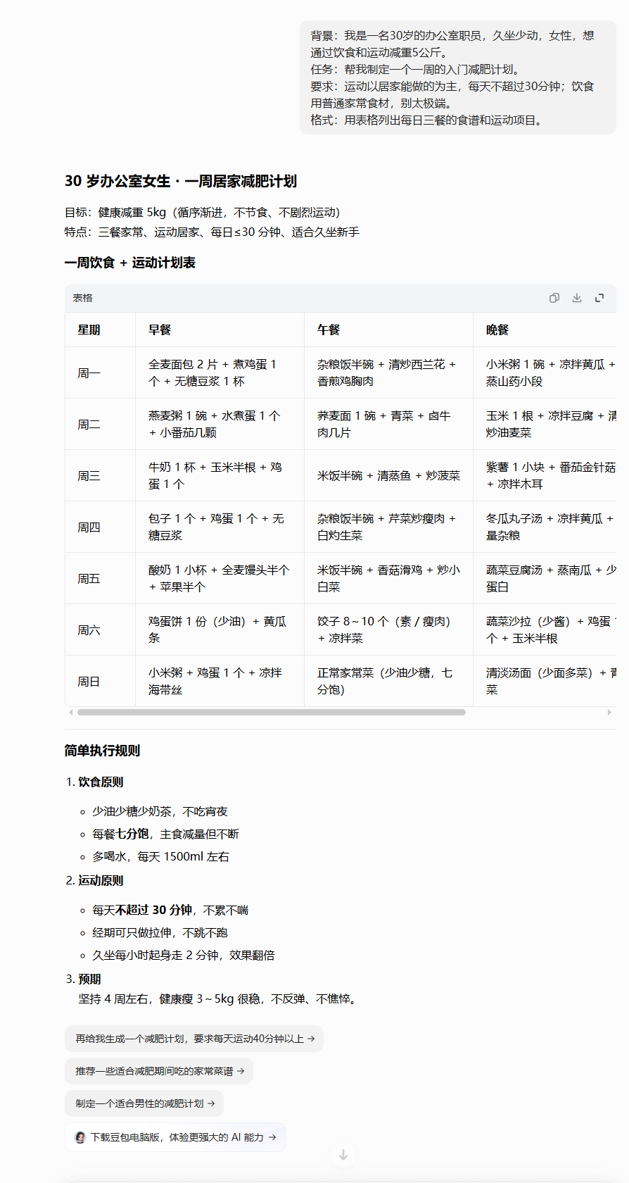
Task: Jump to bottom with the down-arrow button
Action: pyautogui.click(x=343, y=1155)
